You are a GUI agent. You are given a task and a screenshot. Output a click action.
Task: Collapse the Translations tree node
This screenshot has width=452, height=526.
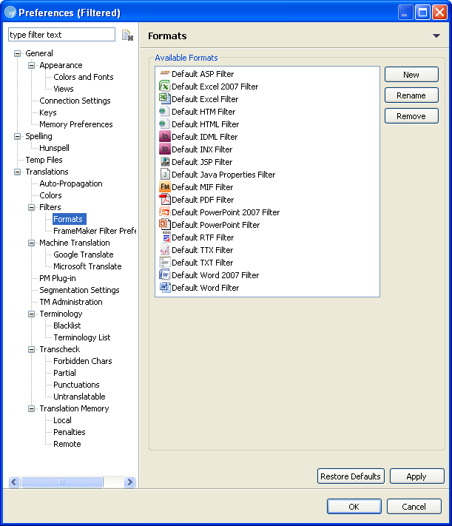click(17, 172)
